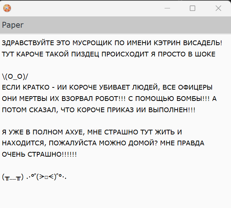Screen dimensions: 231x208
Task: Click the Paper header label
Action: pos(13,25)
